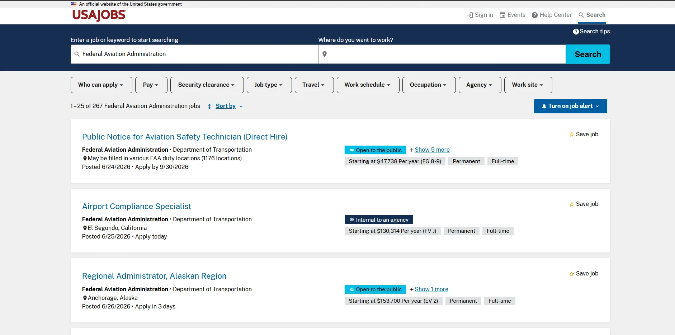Click the USAJOBS logo
The height and width of the screenshot is (335, 675).
click(x=99, y=15)
